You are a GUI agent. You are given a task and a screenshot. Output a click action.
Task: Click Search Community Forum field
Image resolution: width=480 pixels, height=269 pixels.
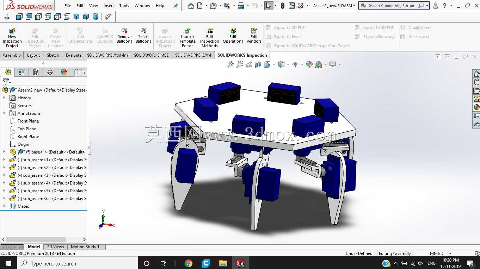(x=391, y=6)
